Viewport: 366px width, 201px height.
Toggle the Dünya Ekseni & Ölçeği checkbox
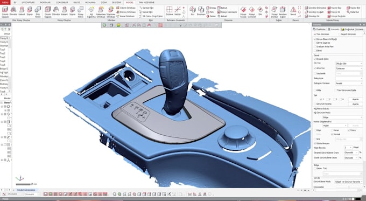point(315,39)
